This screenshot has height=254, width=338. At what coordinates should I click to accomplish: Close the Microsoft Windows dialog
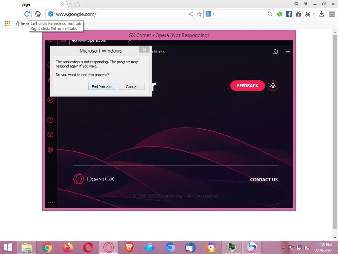(x=145, y=50)
